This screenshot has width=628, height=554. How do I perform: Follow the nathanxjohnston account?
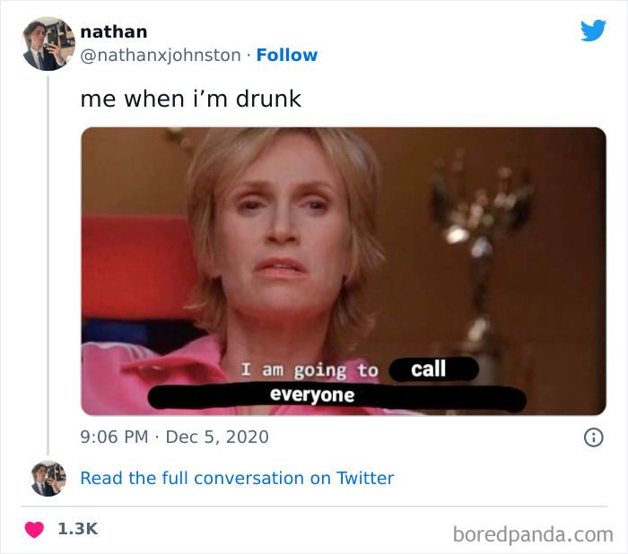click(287, 55)
